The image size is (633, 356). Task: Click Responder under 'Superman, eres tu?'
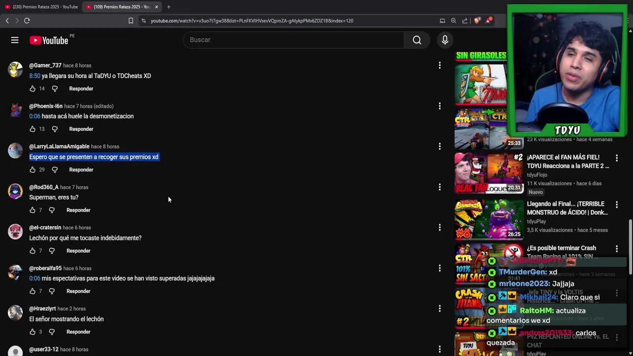[78, 210]
